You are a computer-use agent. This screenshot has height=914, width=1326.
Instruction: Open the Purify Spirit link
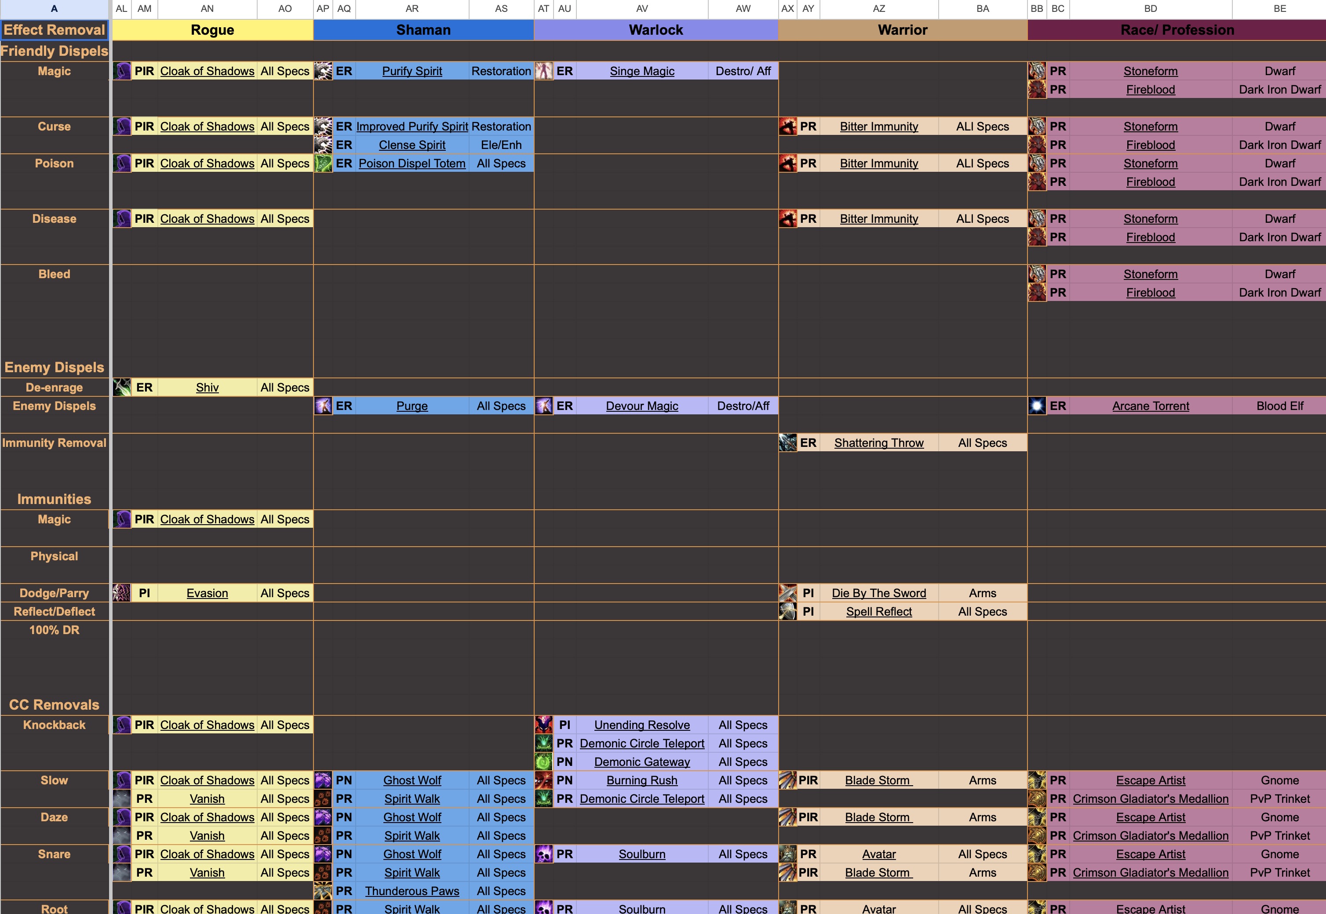tap(412, 71)
